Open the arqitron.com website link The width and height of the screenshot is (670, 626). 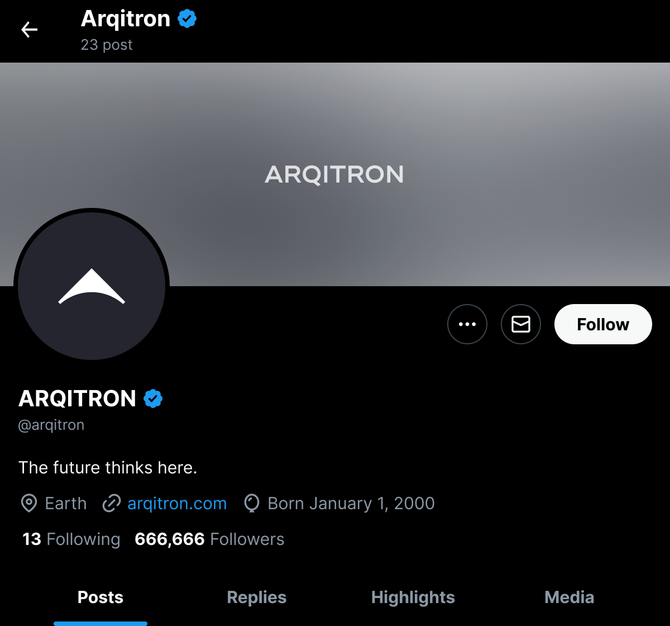tap(177, 504)
